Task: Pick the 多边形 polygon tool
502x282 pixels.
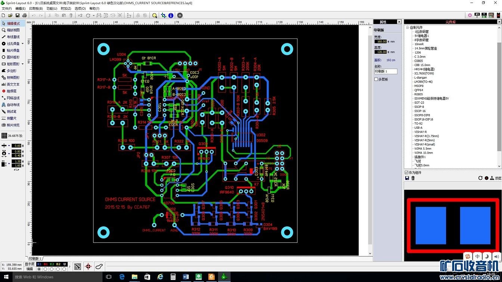Action: [x=11, y=70]
